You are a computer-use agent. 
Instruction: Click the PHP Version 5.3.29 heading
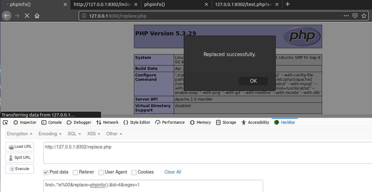(166, 34)
